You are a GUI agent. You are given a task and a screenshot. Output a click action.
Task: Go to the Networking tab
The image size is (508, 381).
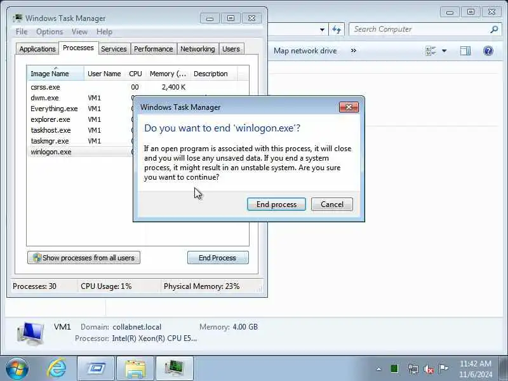[197, 49]
